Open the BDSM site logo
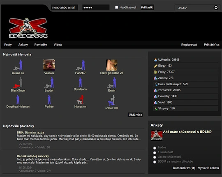 click(x=28, y=28)
